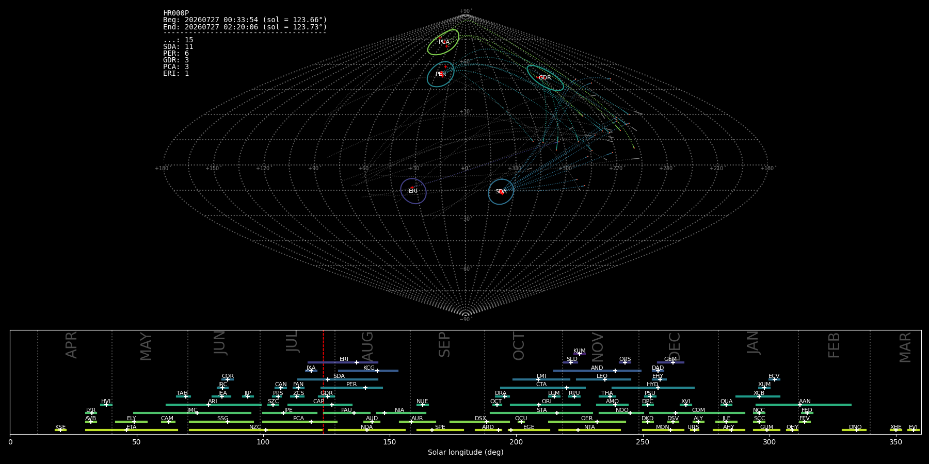Click the red dashed current solar longitude line

(x=324, y=382)
